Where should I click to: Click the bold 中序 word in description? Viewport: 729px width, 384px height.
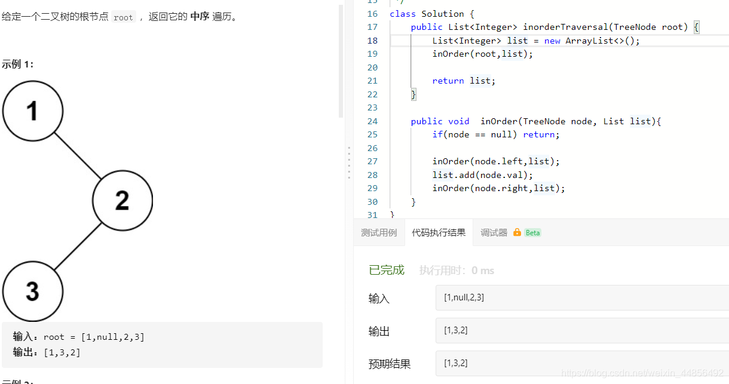pos(200,17)
